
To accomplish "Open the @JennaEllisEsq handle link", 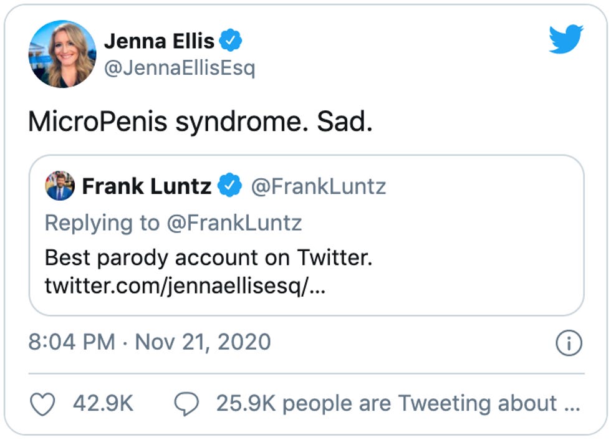I will pyautogui.click(x=179, y=68).
